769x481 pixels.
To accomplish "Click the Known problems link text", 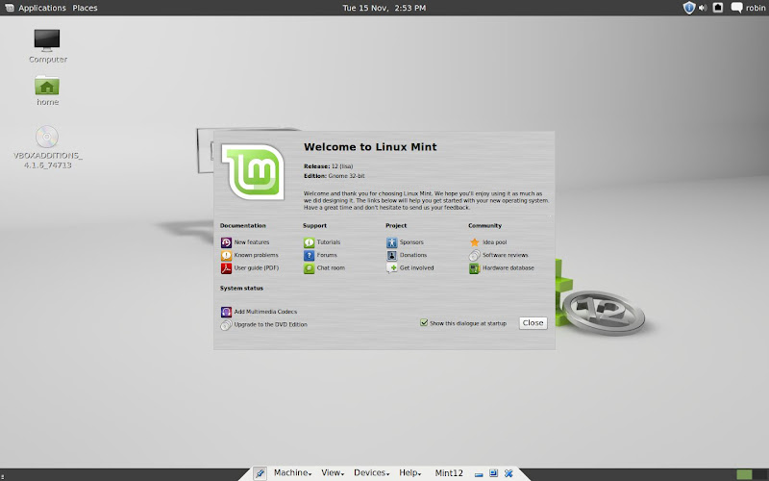I will coord(256,255).
